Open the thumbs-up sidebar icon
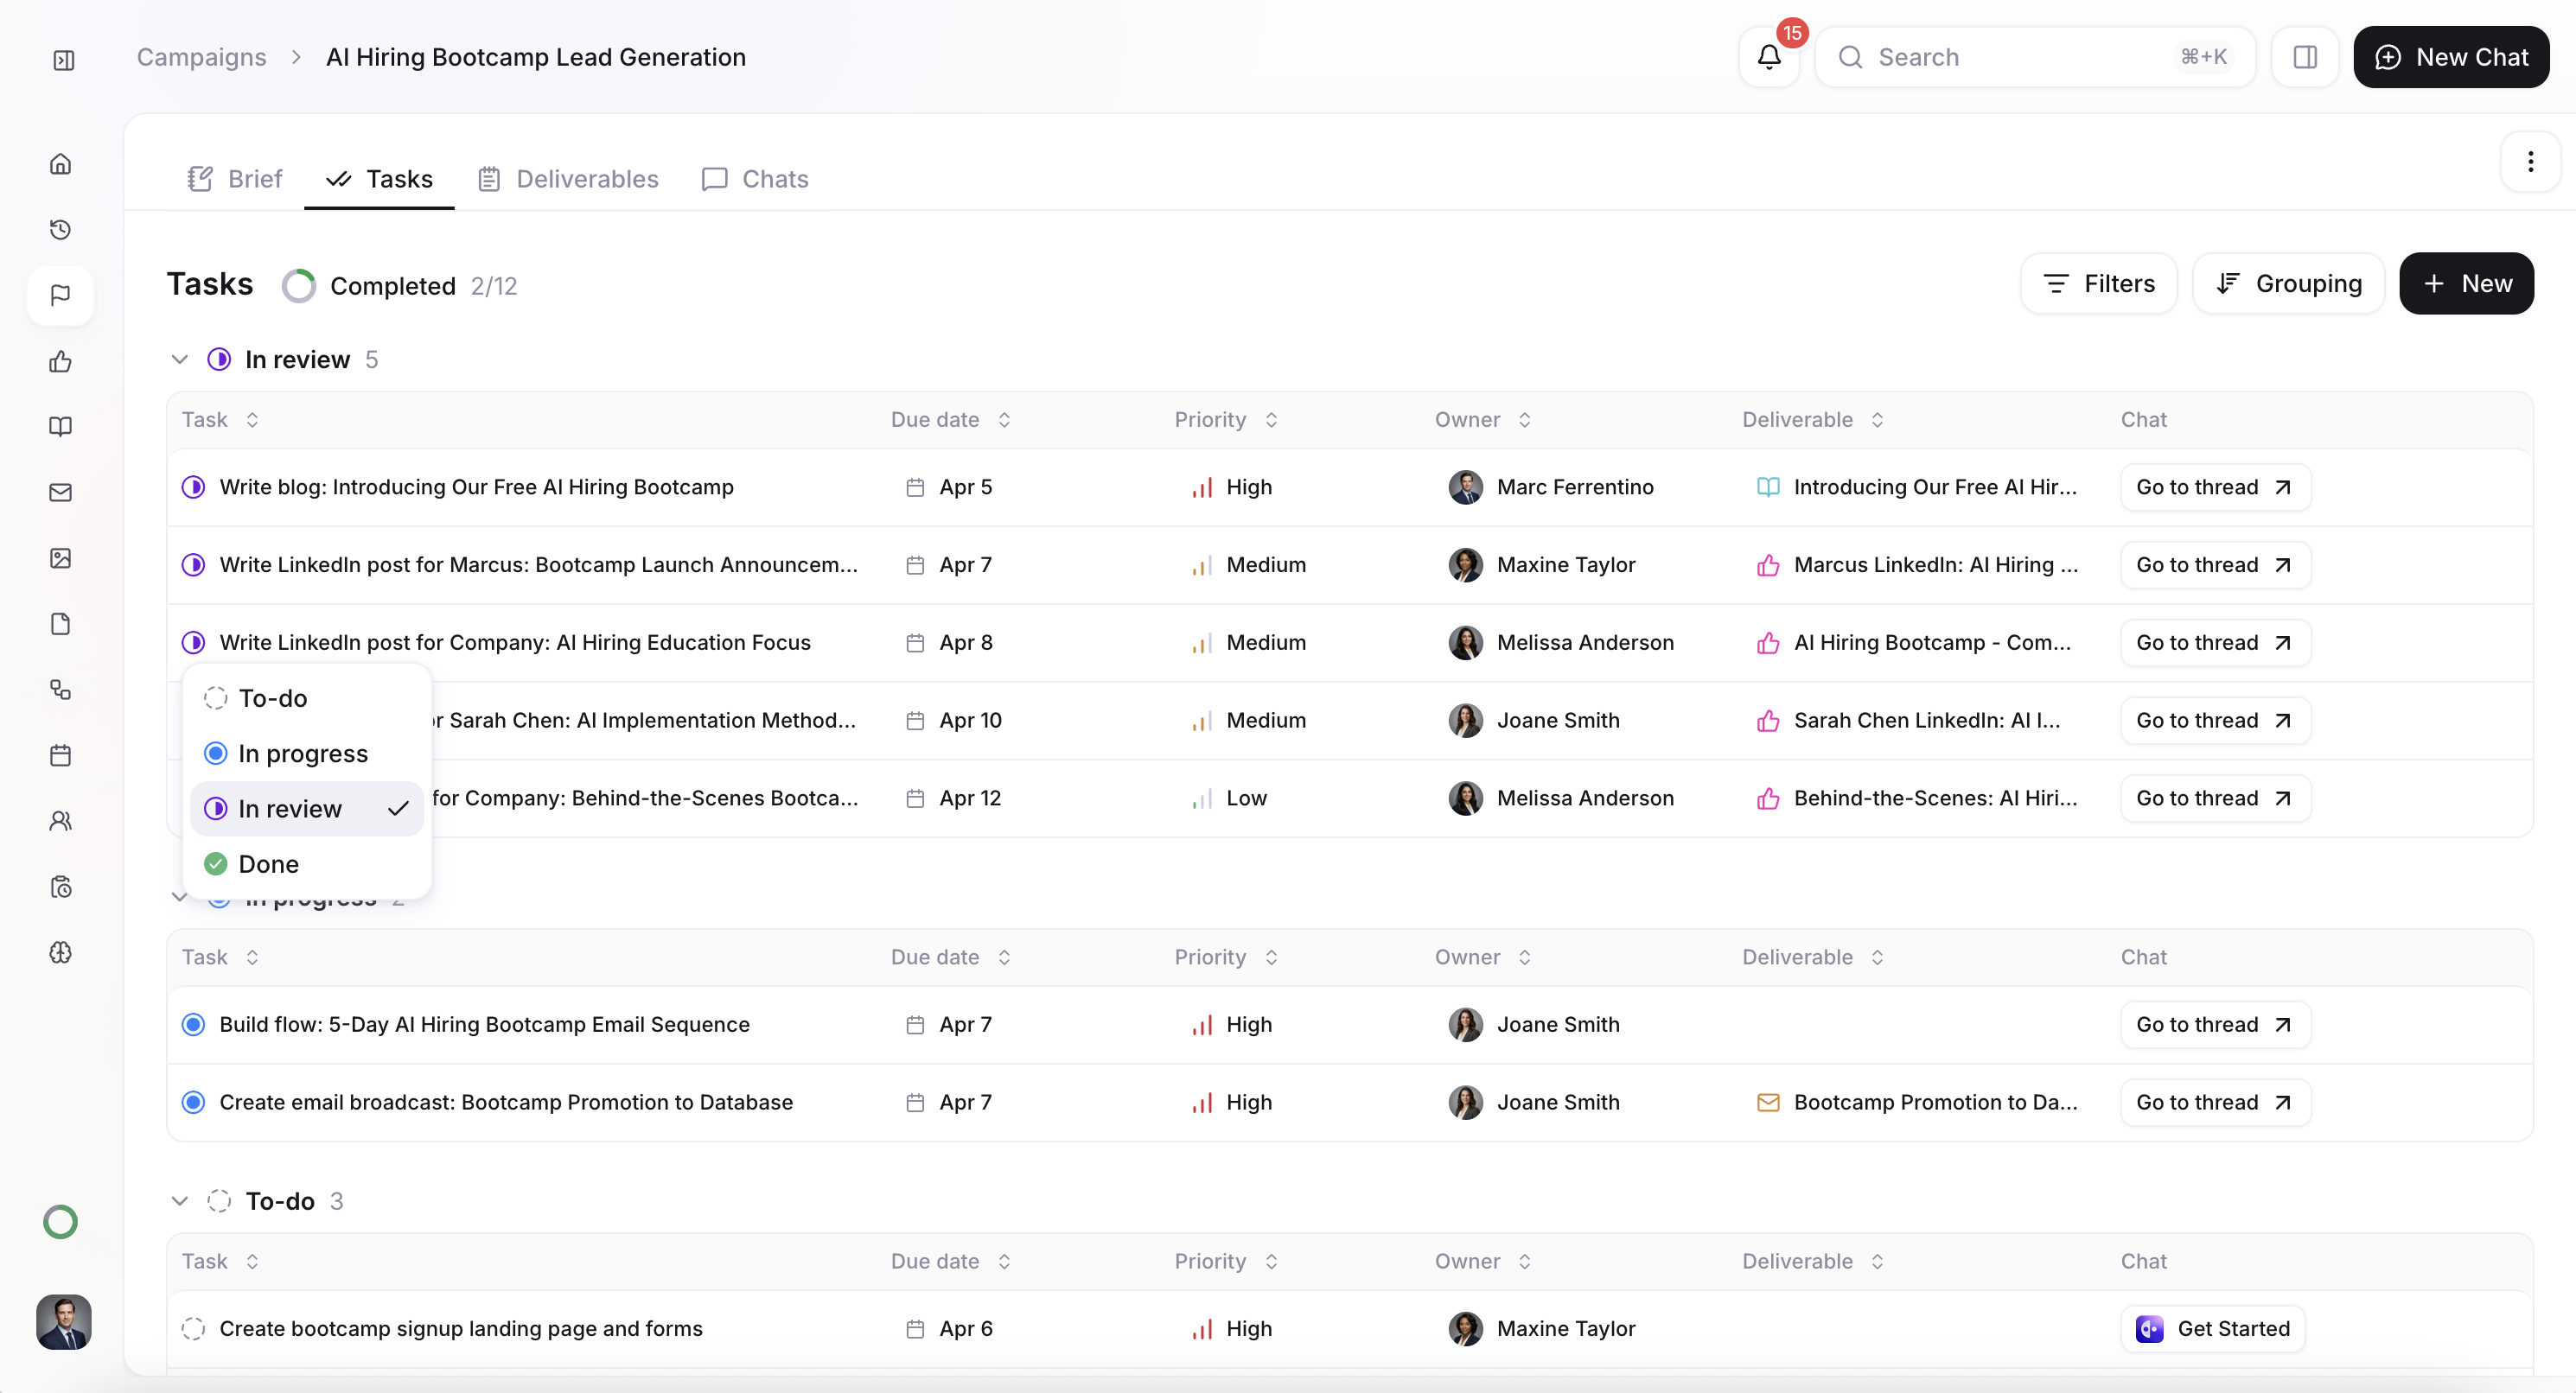The image size is (2576, 1393). [61, 361]
